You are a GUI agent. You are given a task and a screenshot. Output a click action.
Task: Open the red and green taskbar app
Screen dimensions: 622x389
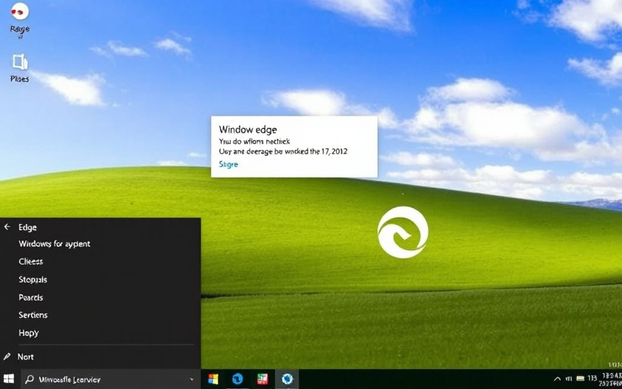click(x=262, y=379)
